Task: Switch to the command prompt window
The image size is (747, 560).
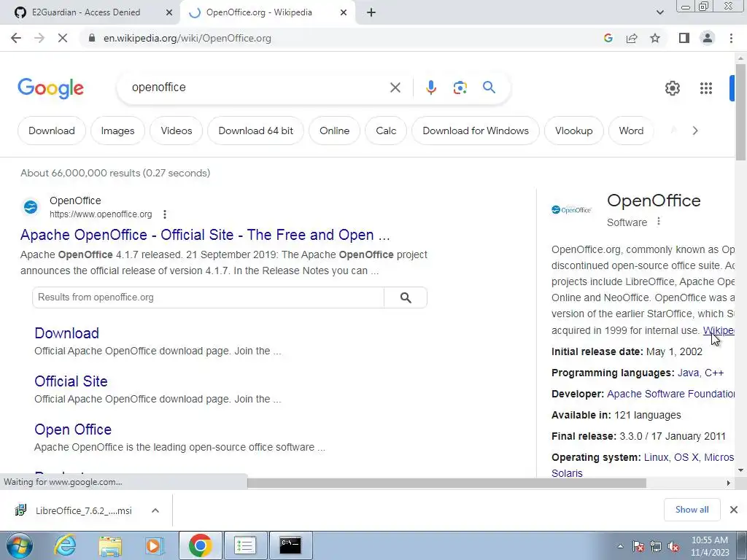Action: (290, 545)
